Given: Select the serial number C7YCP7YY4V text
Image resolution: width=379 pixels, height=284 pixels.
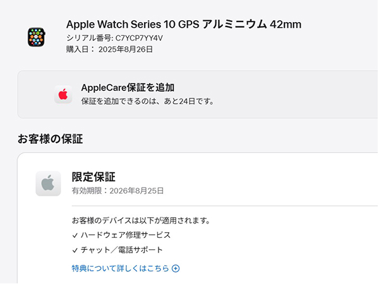Looking at the screenshot, I should click(139, 38).
